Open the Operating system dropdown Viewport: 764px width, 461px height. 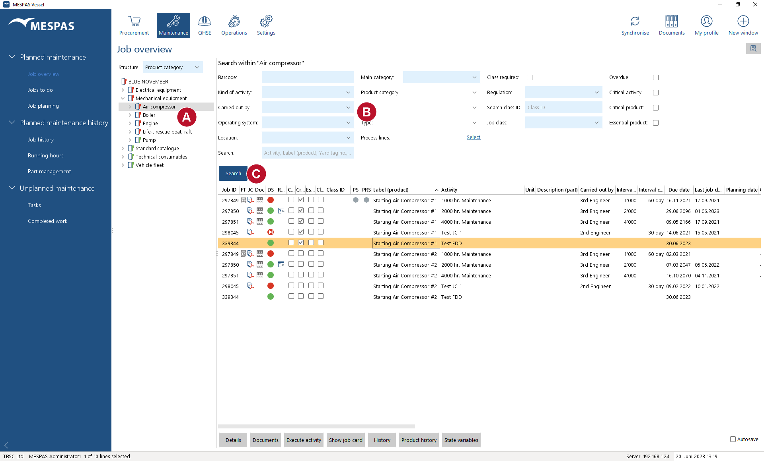308,122
